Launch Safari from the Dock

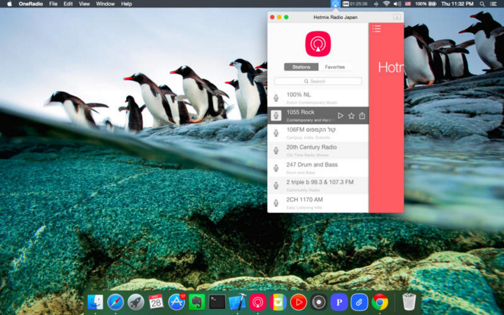click(115, 302)
